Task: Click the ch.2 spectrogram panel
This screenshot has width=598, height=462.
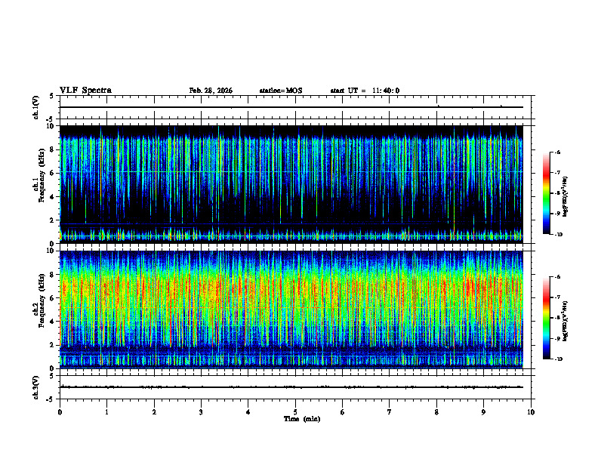Action: [291, 310]
